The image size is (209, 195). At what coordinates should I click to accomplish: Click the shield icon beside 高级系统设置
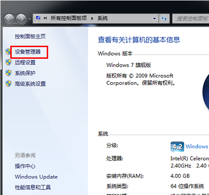click(8, 84)
